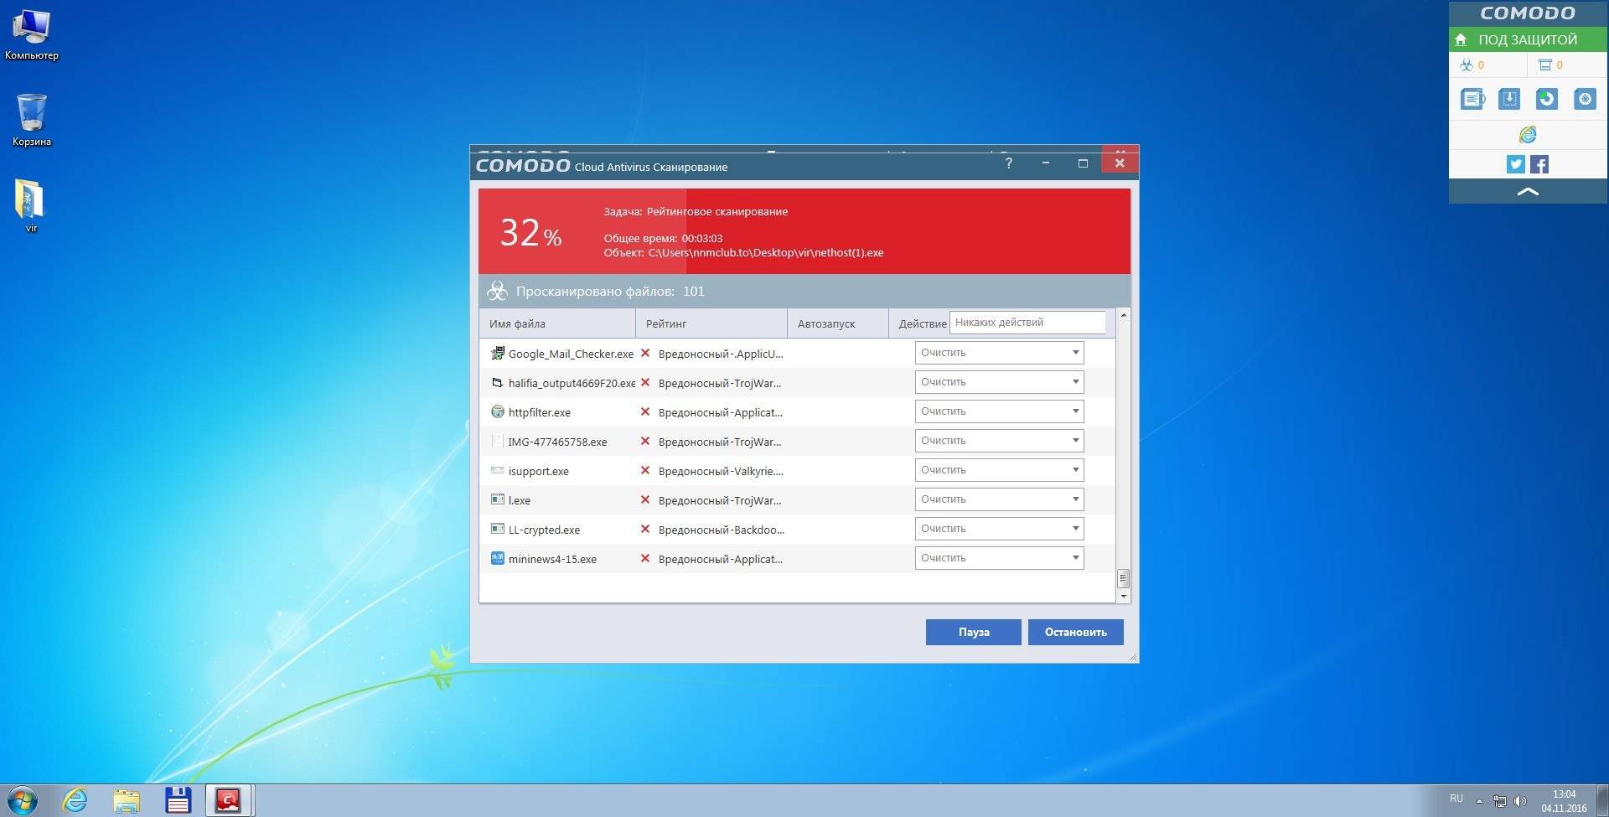Click the RU language indicator
This screenshot has height=817, width=1609.
(x=1456, y=799)
